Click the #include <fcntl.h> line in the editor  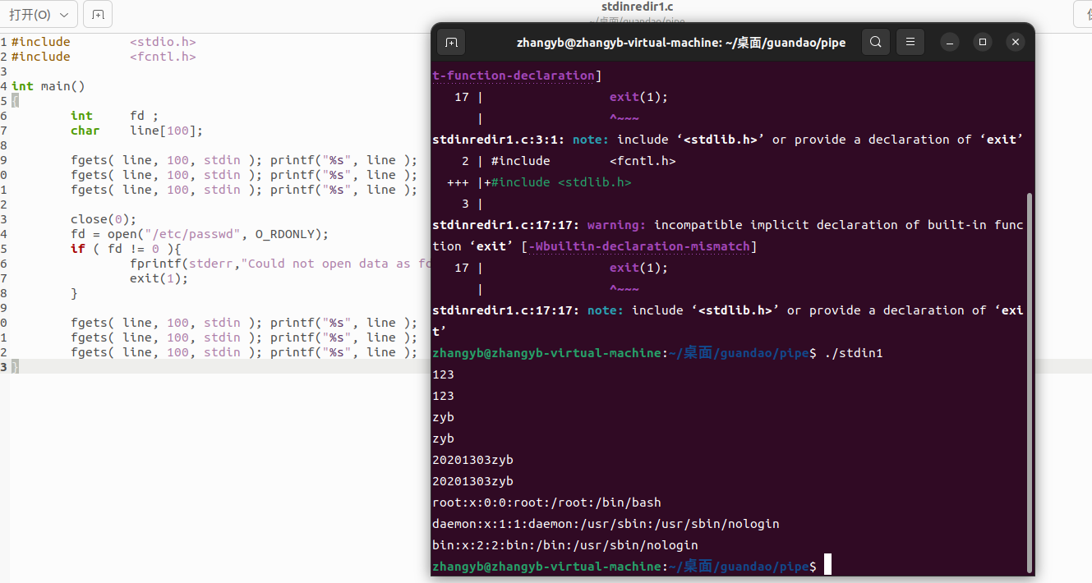pos(104,57)
